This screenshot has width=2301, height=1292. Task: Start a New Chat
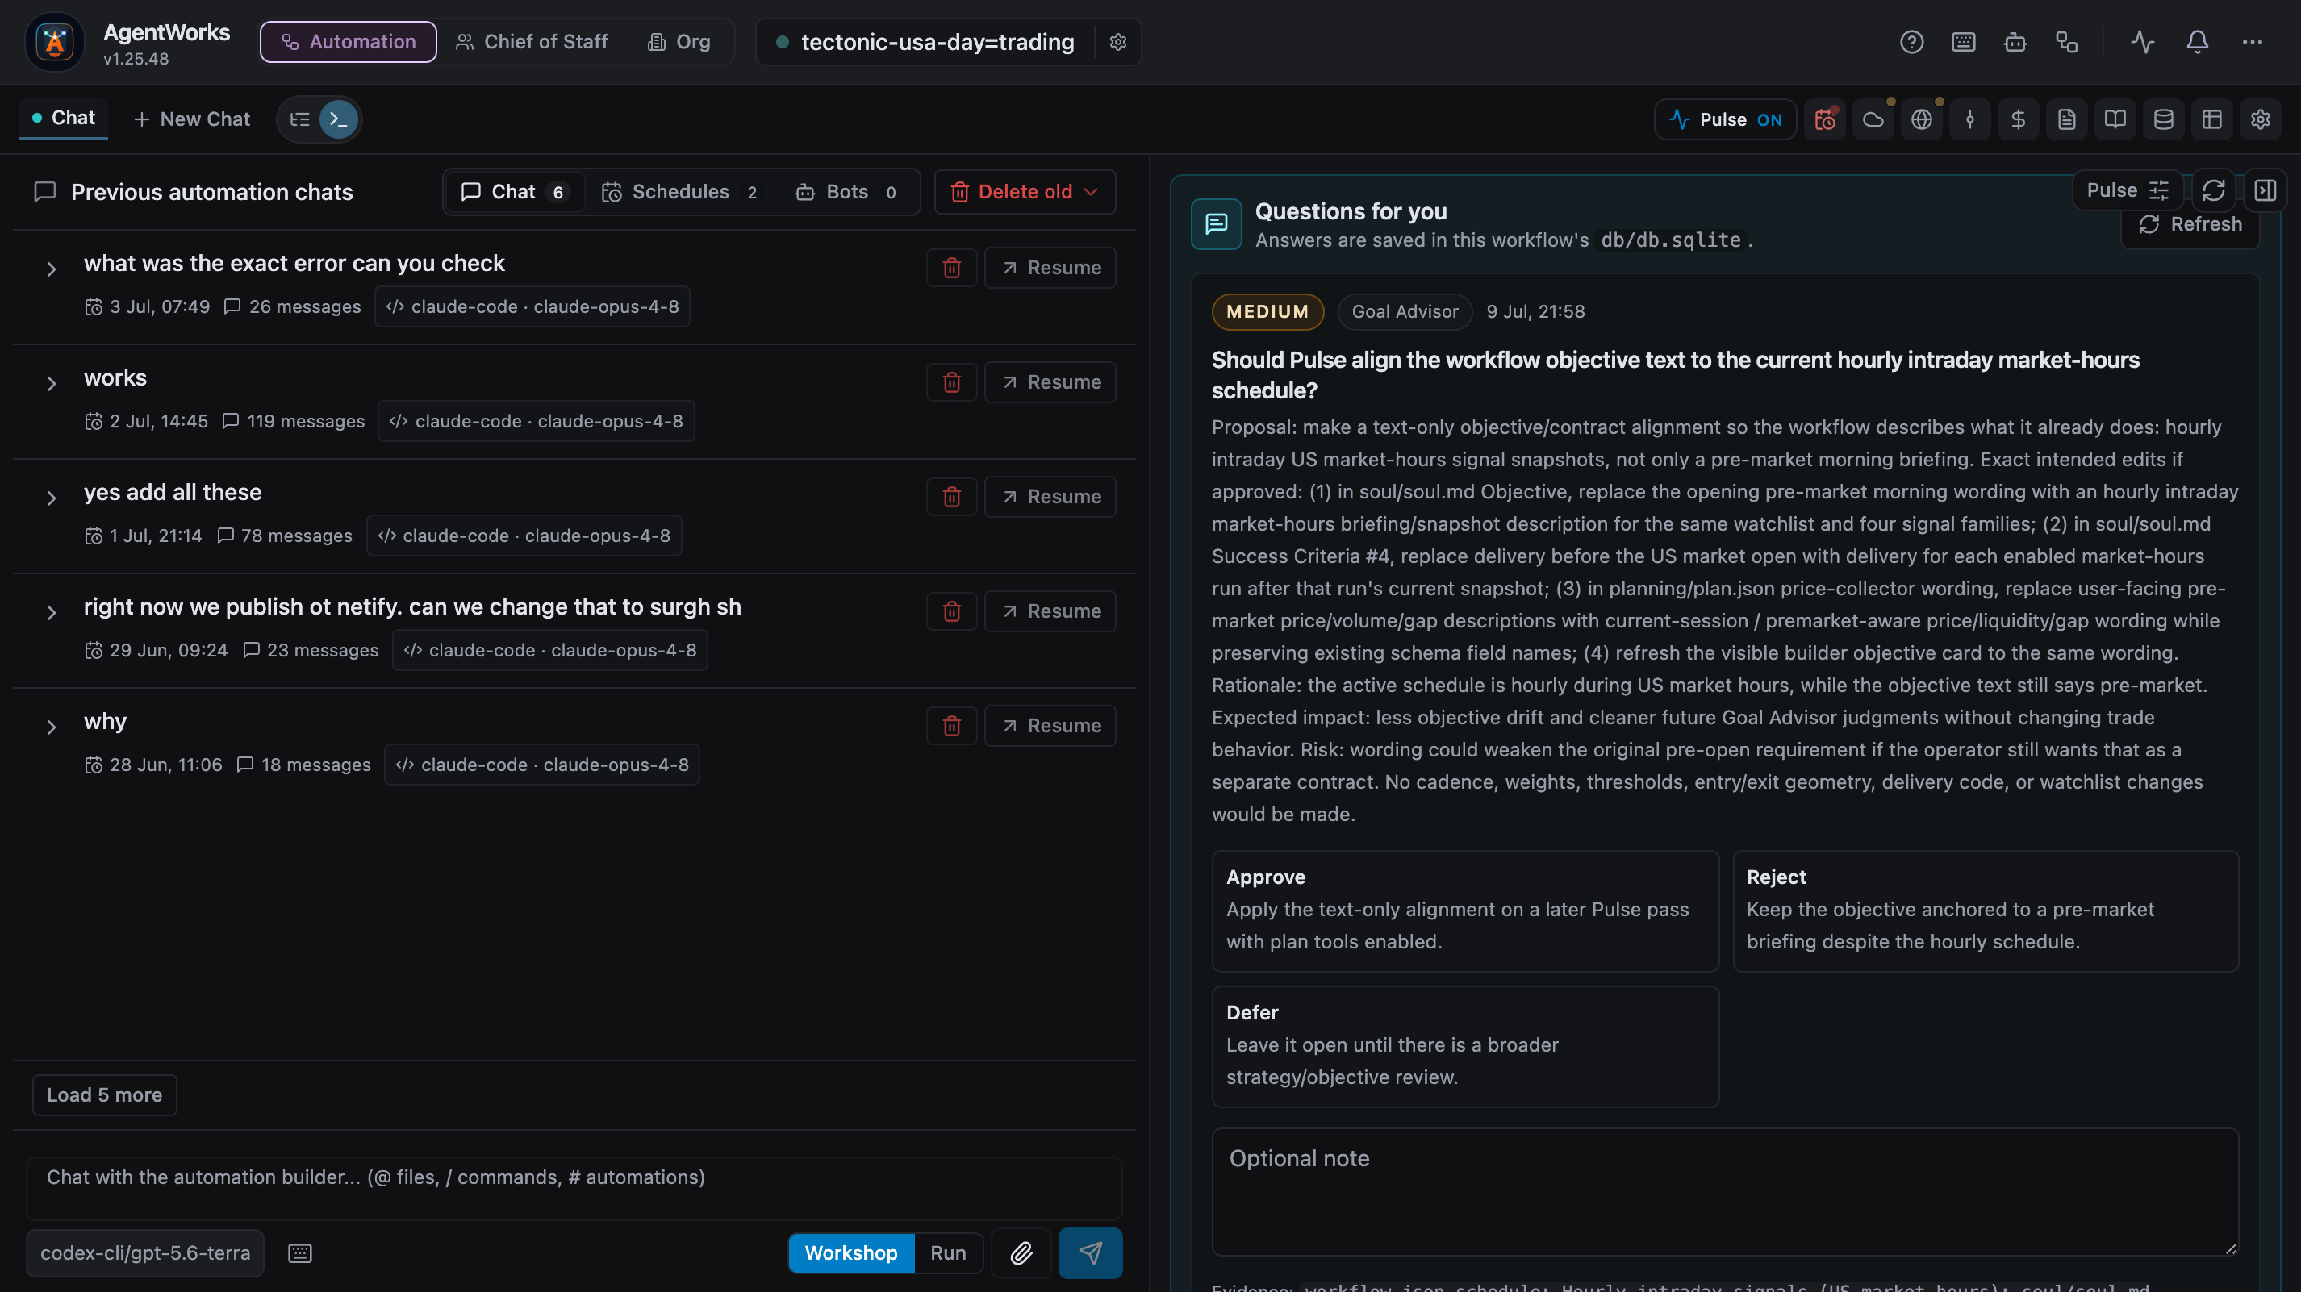pos(191,119)
